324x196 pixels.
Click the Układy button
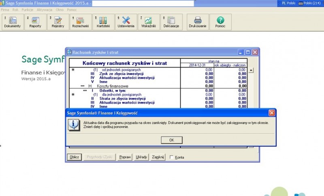141,157
